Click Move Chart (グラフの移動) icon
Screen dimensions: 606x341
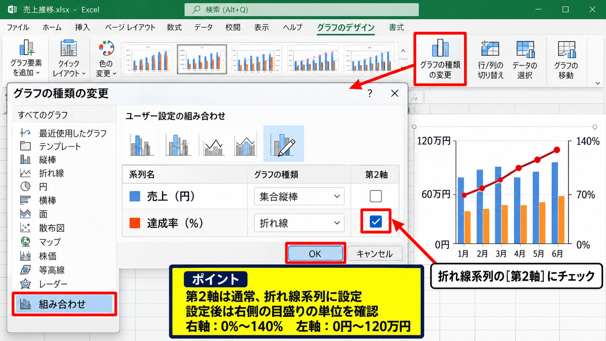(566, 49)
